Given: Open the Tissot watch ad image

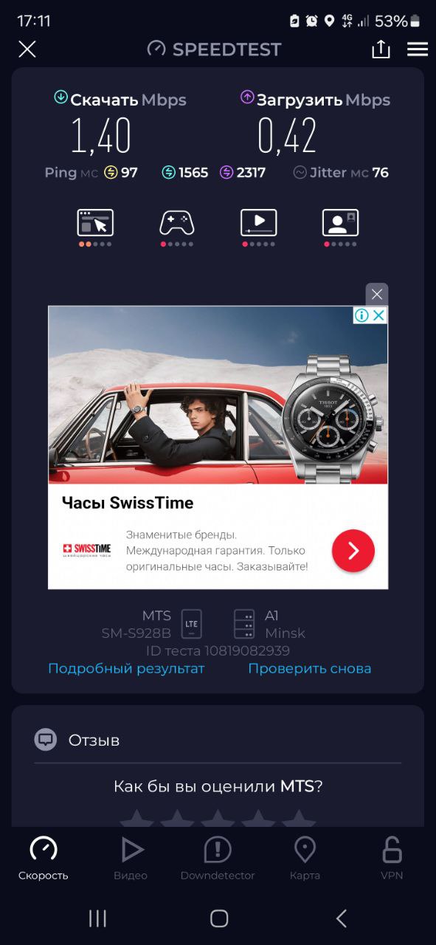Looking at the screenshot, I should click(x=218, y=395).
